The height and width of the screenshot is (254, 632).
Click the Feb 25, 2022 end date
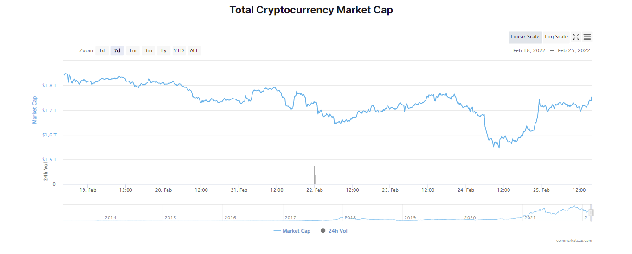click(x=574, y=50)
